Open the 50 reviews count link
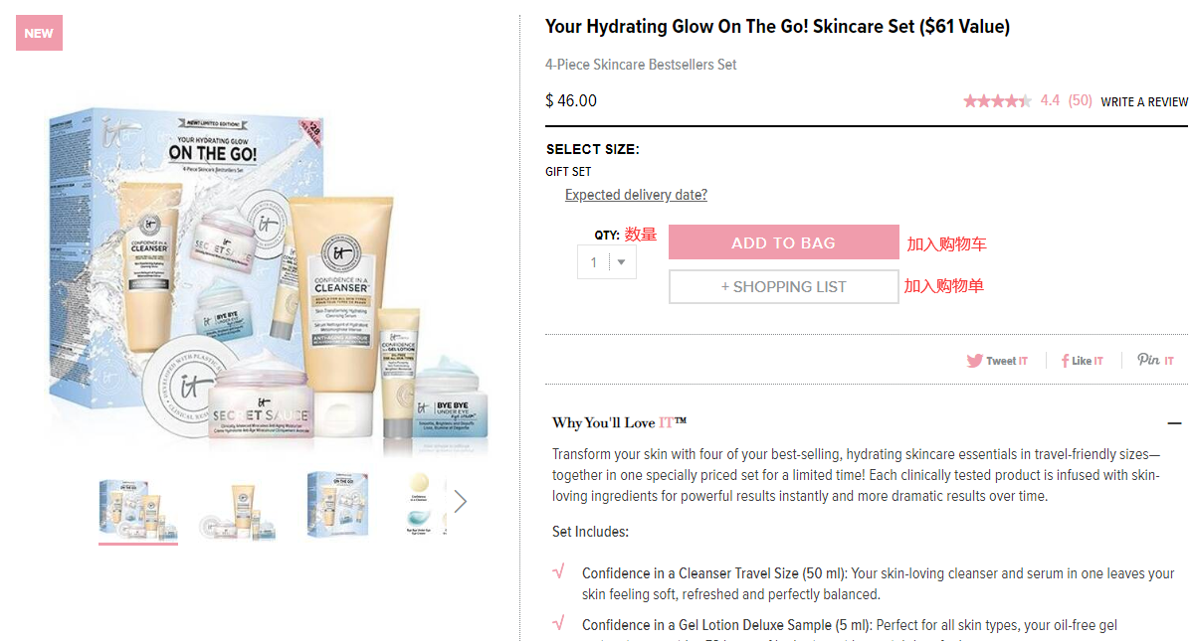The image size is (1194, 641). coord(1081,100)
